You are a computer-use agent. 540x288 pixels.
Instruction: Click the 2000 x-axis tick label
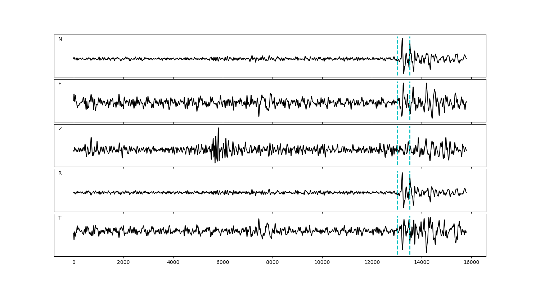tap(123, 263)
